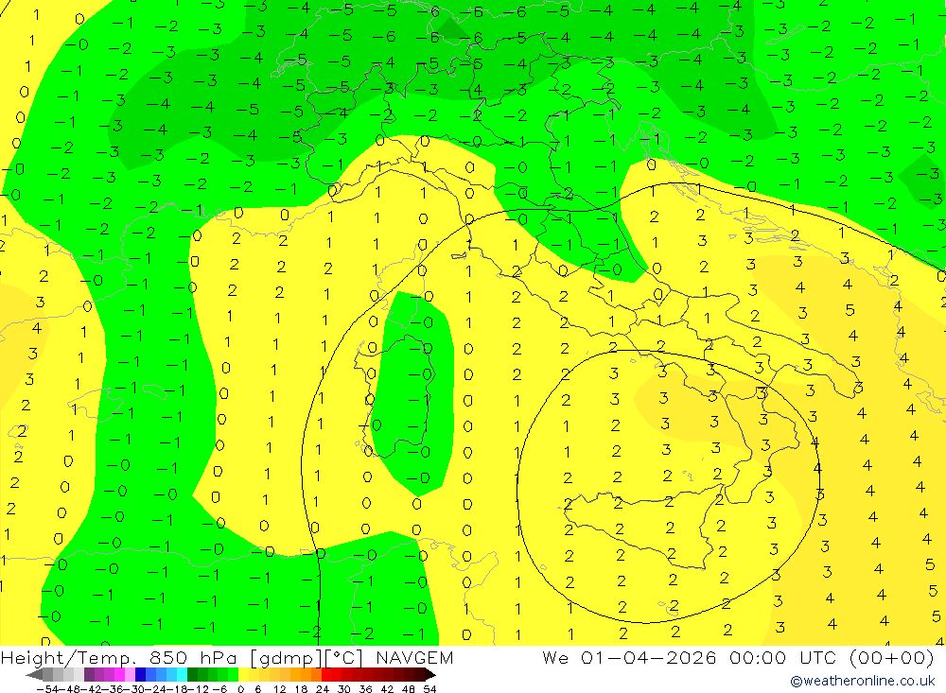946x693 pixels.
Task: Click the '12' legend label
Action: (x=279, y=689)
